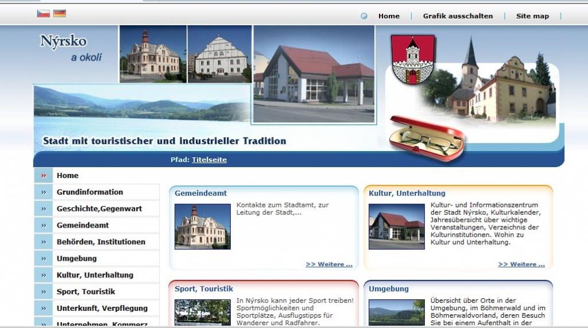Select Home in left sidebar menu

tap(68, 176)
